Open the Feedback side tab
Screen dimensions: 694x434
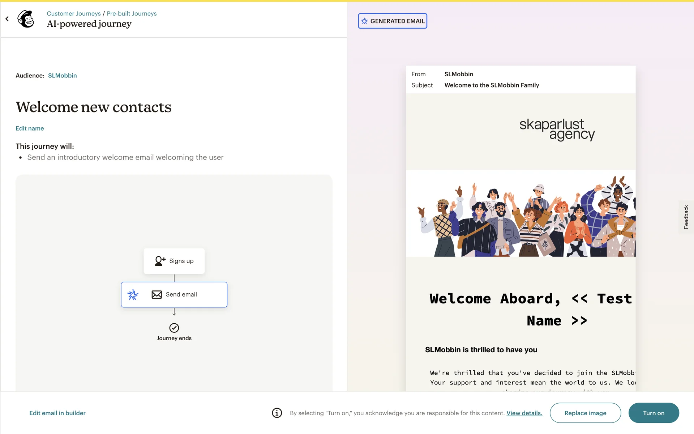686,217
